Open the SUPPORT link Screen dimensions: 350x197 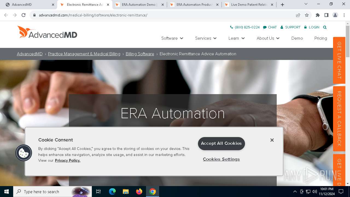pos(290,27)
